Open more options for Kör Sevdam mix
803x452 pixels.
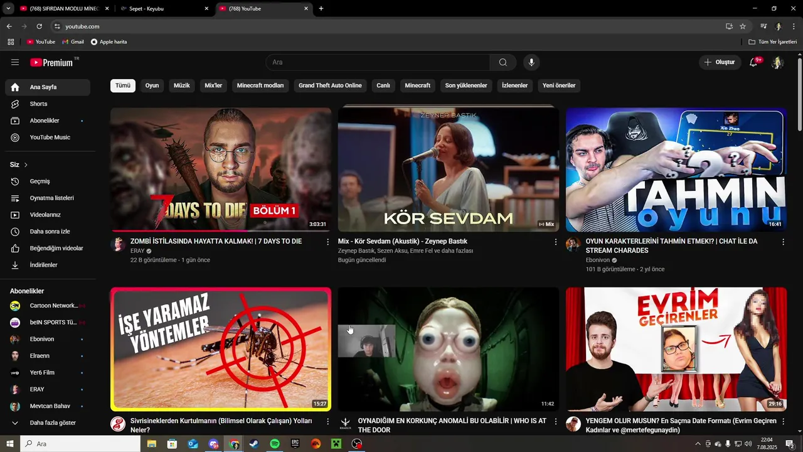(555, 242)
